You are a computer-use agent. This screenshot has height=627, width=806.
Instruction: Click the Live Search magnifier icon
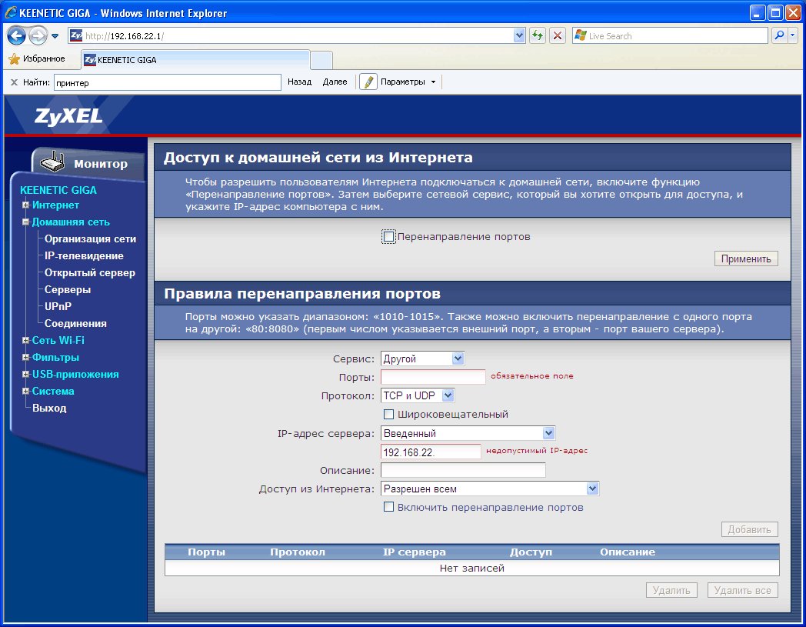pos(779,35)
